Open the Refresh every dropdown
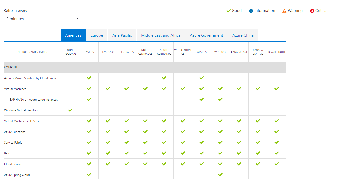 click(x=42, y=19)
